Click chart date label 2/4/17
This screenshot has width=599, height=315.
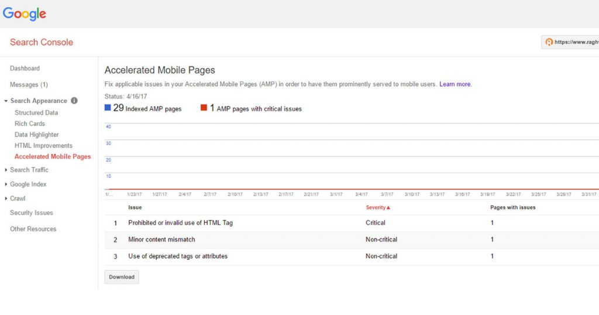tap(185, 194)
